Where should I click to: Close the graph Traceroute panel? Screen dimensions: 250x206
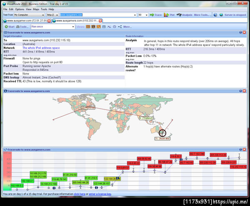point(244,149)
